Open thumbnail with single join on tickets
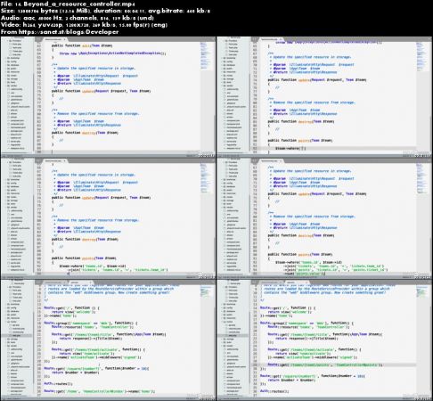Viewport: 433px width, 401px height. coord(108,218)
